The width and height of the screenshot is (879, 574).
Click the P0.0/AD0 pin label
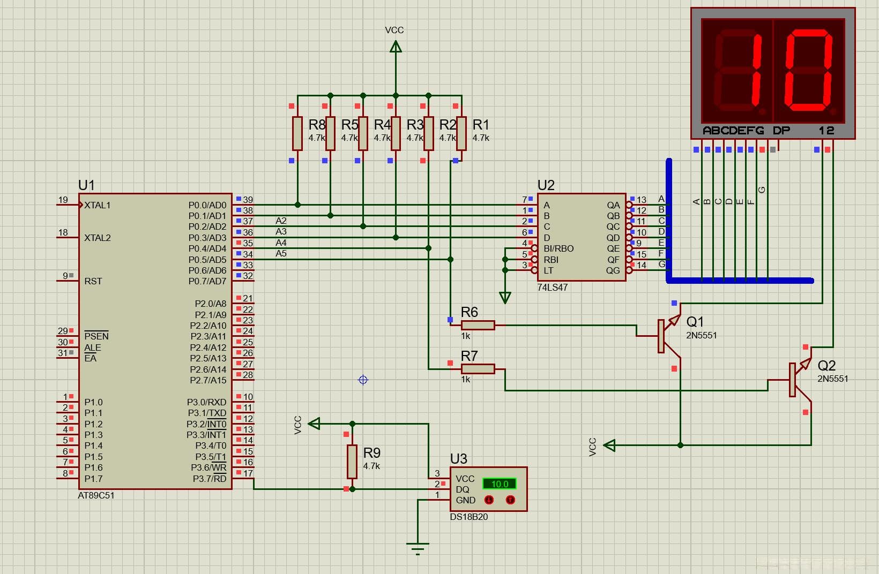tap(207, 205)
